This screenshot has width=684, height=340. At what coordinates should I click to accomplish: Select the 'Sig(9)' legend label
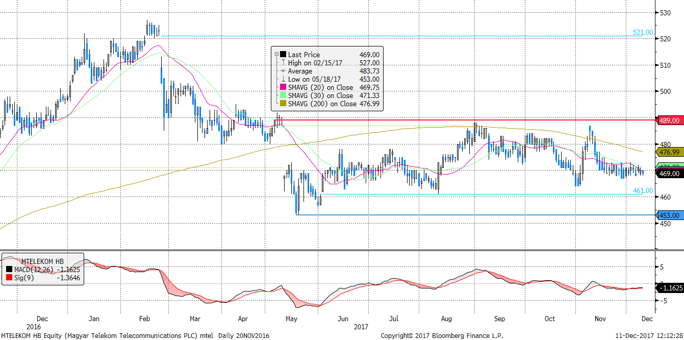coord(24,277)
